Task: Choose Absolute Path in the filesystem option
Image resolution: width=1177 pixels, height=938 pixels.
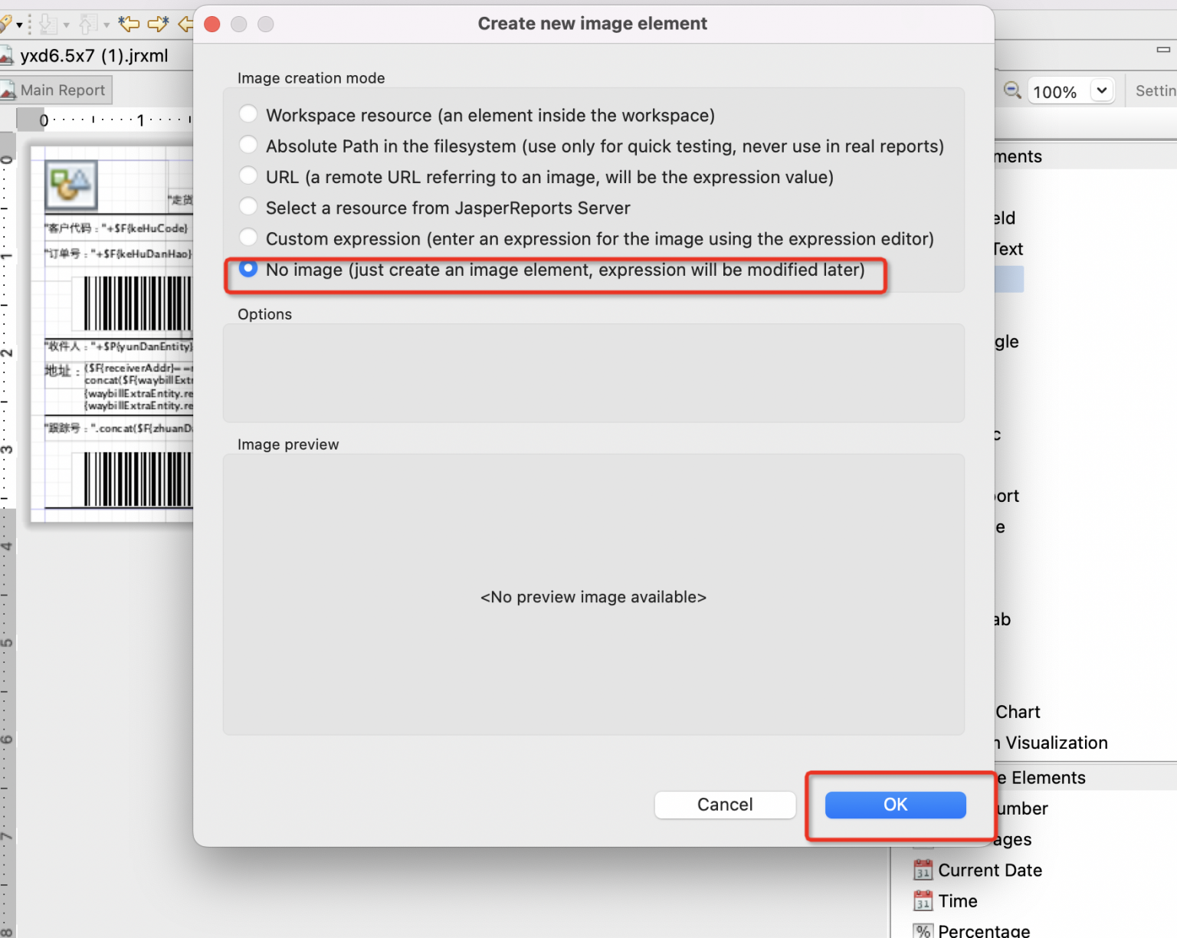Action: pyautogui.click(x=248, y=145)
